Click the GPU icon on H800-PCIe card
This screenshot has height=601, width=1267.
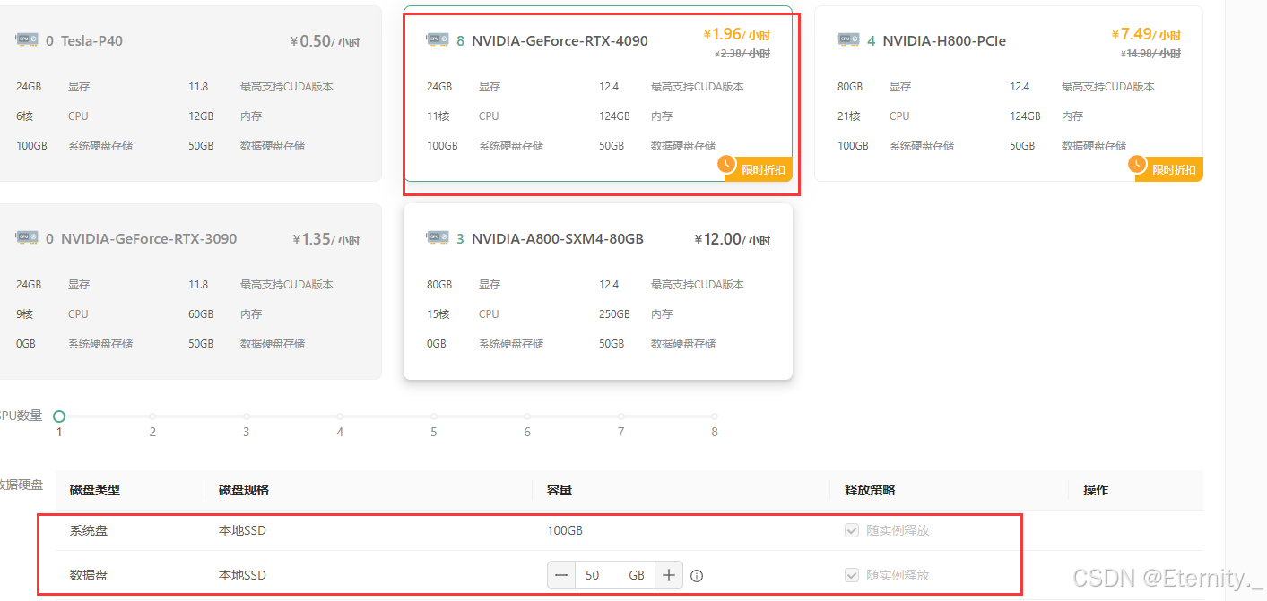pyautogui.click(x=848, y=40)
